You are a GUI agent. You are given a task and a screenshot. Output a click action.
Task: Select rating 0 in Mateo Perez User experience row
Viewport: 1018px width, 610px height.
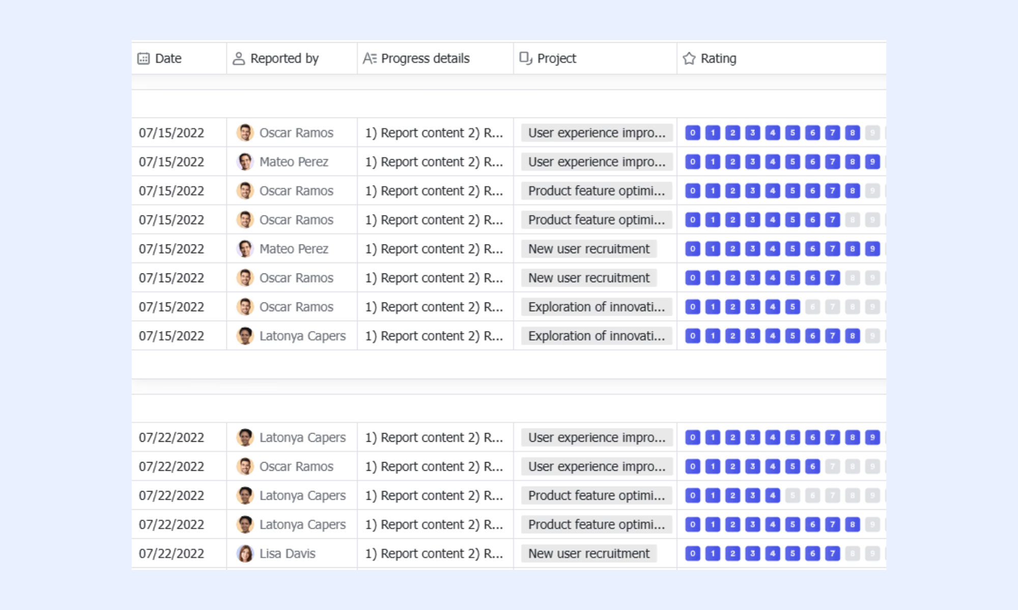pyautogui.click(x=693, y=162)
